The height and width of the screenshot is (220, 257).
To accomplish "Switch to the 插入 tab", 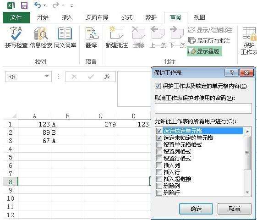I will [x=67, y=17].
